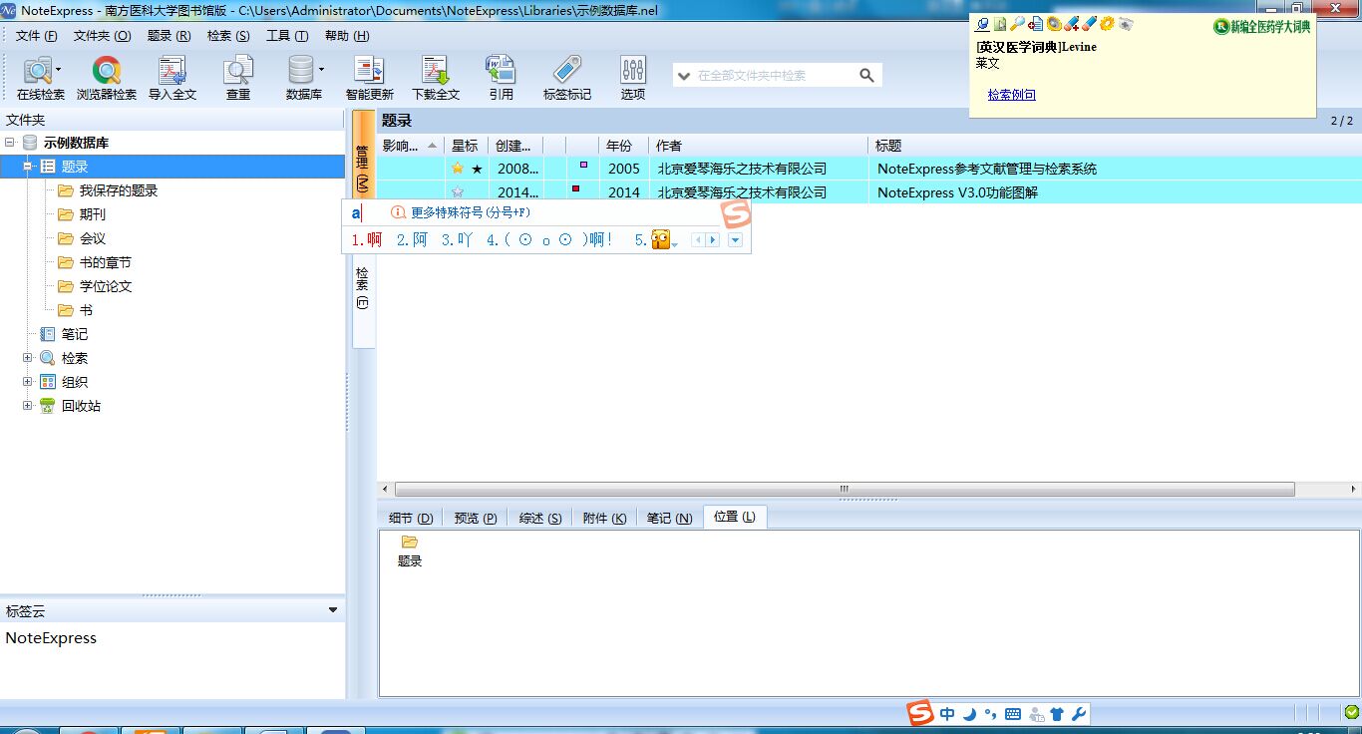Click the magnifier icon in dictionary popup
1362x734 pixels.
1017,24
